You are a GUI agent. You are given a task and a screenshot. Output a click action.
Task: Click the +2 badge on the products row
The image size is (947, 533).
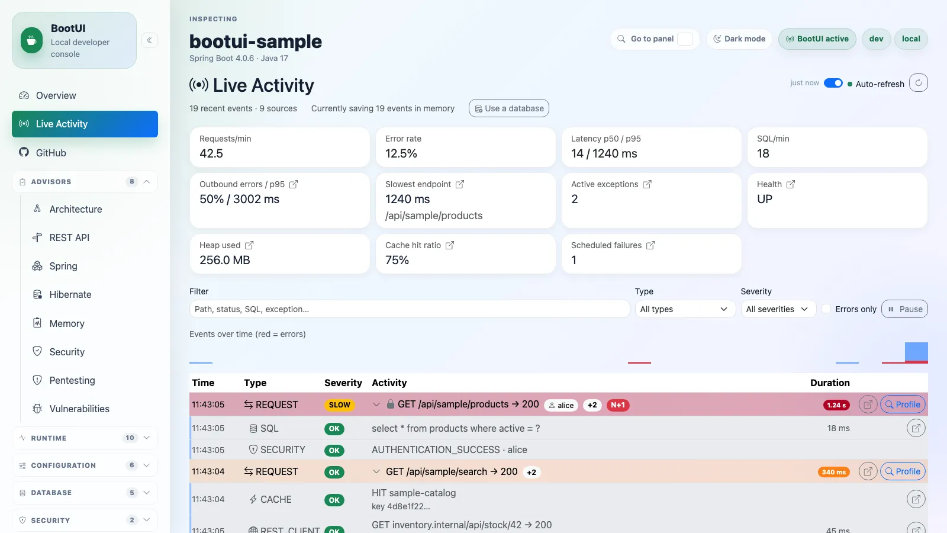point(592,405)
